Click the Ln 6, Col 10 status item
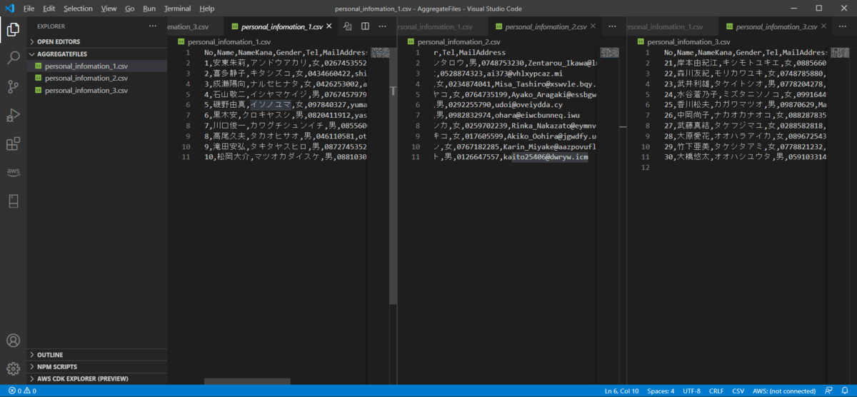Image resolution: width=857 pixels, height=397 pixels. point(621,391)
